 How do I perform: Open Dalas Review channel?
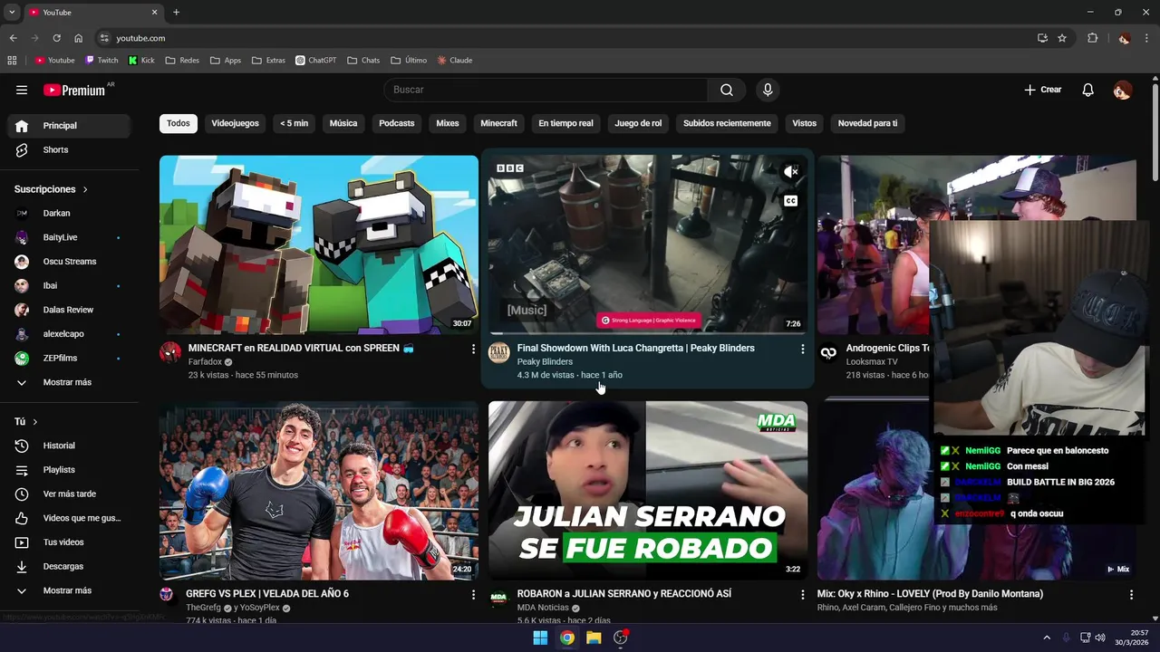coord(69,310)
